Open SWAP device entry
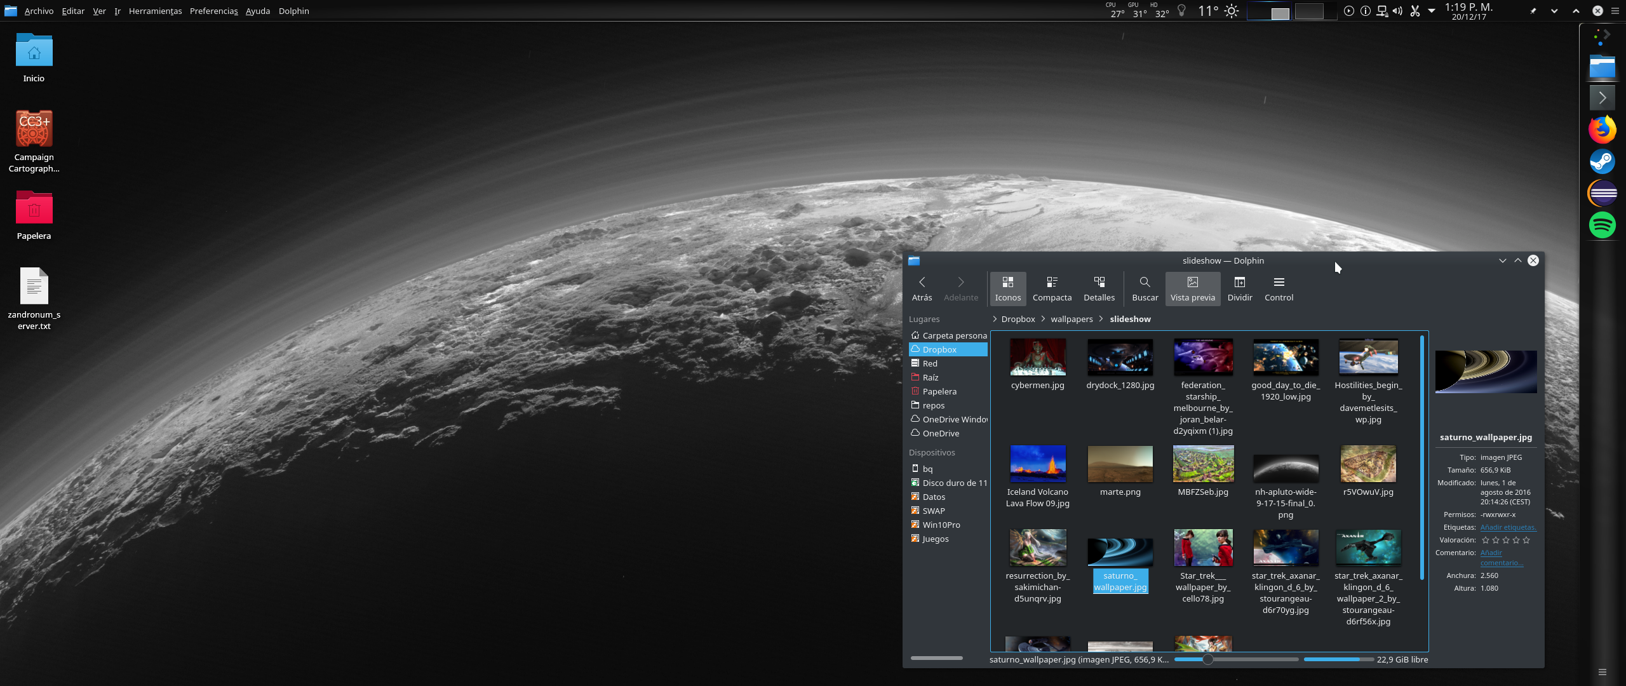Screen dimensions: 1626x686 (x=948, y=511)
